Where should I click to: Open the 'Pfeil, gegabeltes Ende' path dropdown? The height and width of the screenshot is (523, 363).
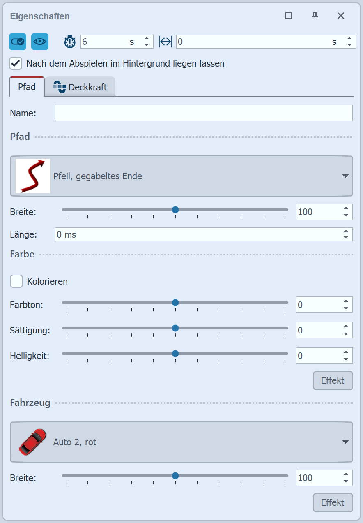click(x=345, y=176)
